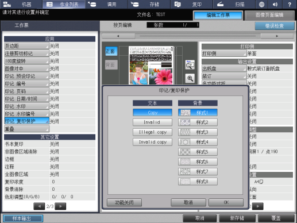
Task: Open the 调用 recall tab
Action: (106, 4)
